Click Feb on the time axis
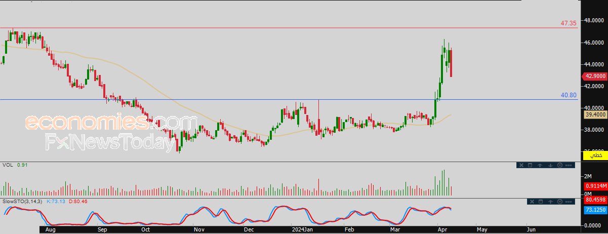The image size is (608, 234). click(349, 229)
